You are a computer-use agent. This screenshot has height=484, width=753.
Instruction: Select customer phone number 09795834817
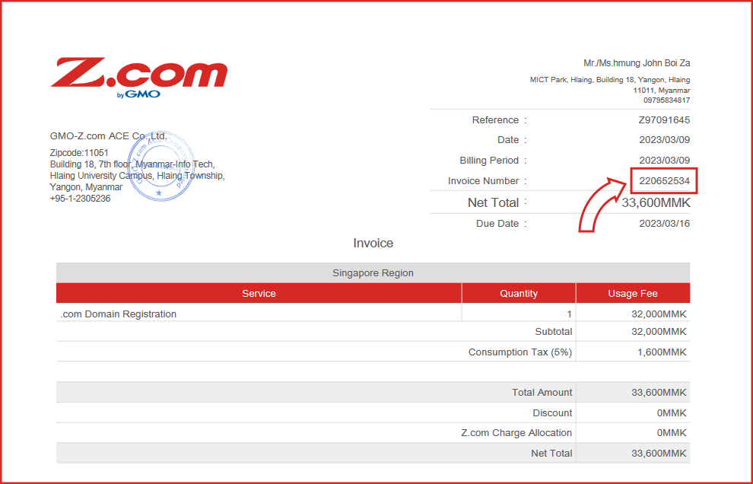point(666,100)
